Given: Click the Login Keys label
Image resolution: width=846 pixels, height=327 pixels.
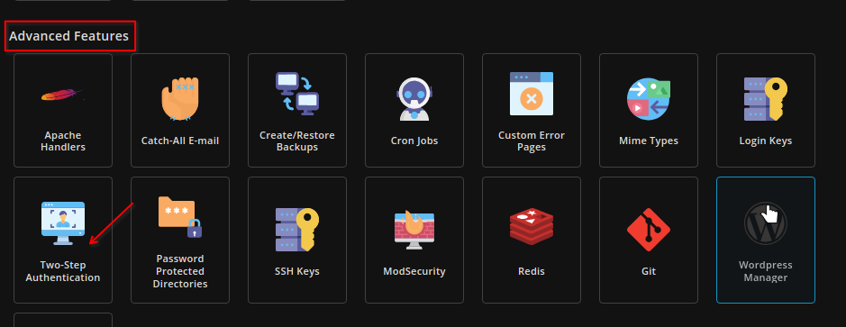Looking at the screenshot, I should [x=766, y=141].
